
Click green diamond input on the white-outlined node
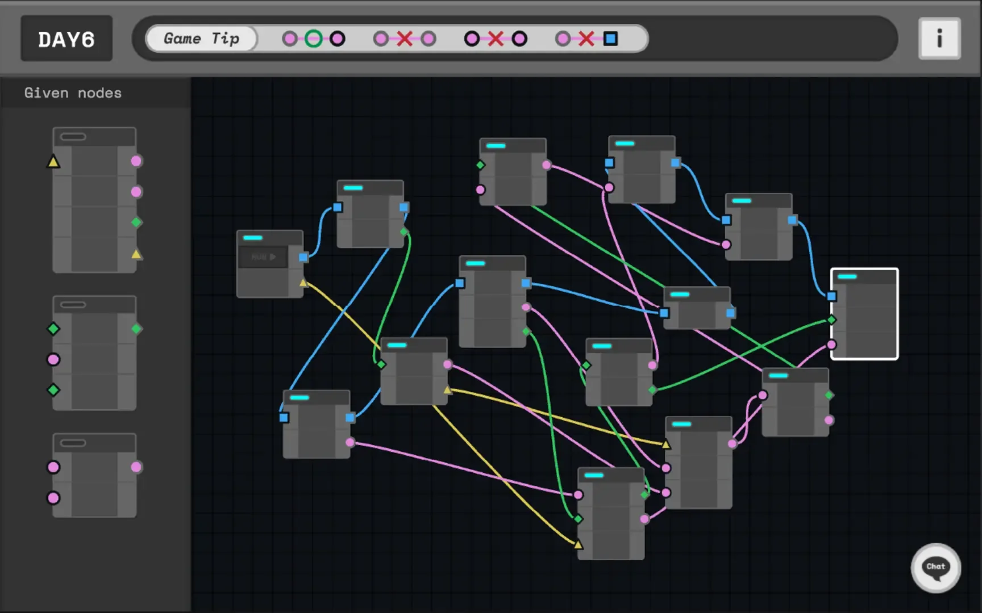coord(831,320)
